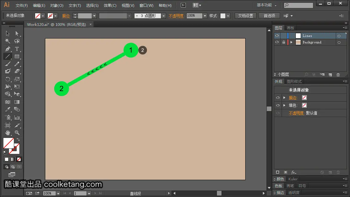Select the Rotate tool
This screenshot has height=197, width=350.
point(8,79)
